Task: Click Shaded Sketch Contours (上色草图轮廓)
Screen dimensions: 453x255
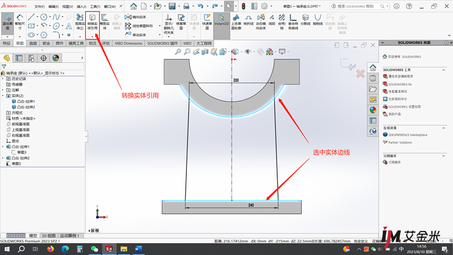Action: coord(236,22)
